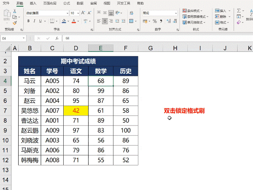253x190 pixels.
Task: Select column E header
Action: pyautogui.click(x=101, y=48)
